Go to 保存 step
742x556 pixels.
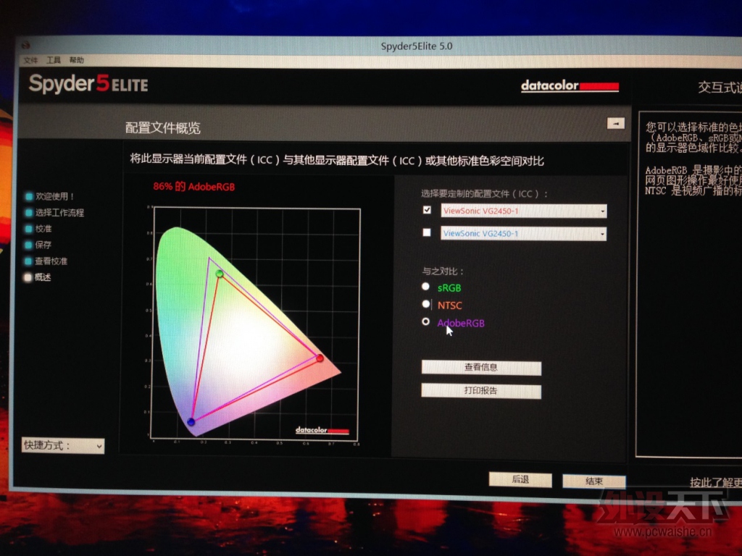click(x=43, y=245)
